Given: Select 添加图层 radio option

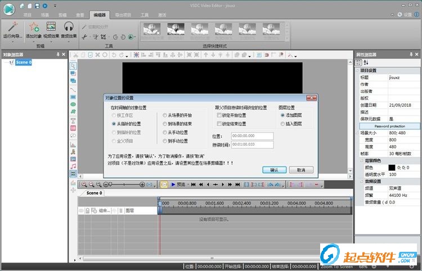Looking at the screenshot, I should click(282, 115).
